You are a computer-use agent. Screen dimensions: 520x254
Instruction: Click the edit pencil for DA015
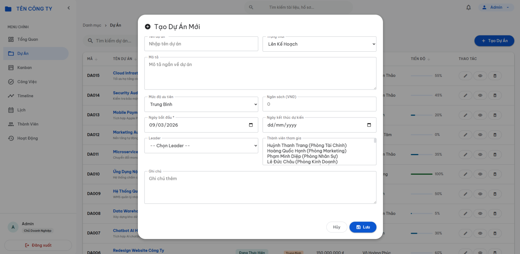[x=465, y=76]
